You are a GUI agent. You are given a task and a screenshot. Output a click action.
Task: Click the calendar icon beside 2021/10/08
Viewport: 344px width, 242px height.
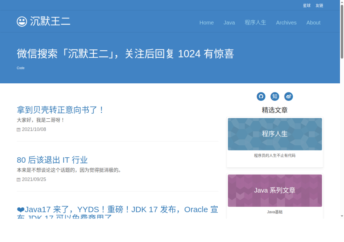click(19, 129)
